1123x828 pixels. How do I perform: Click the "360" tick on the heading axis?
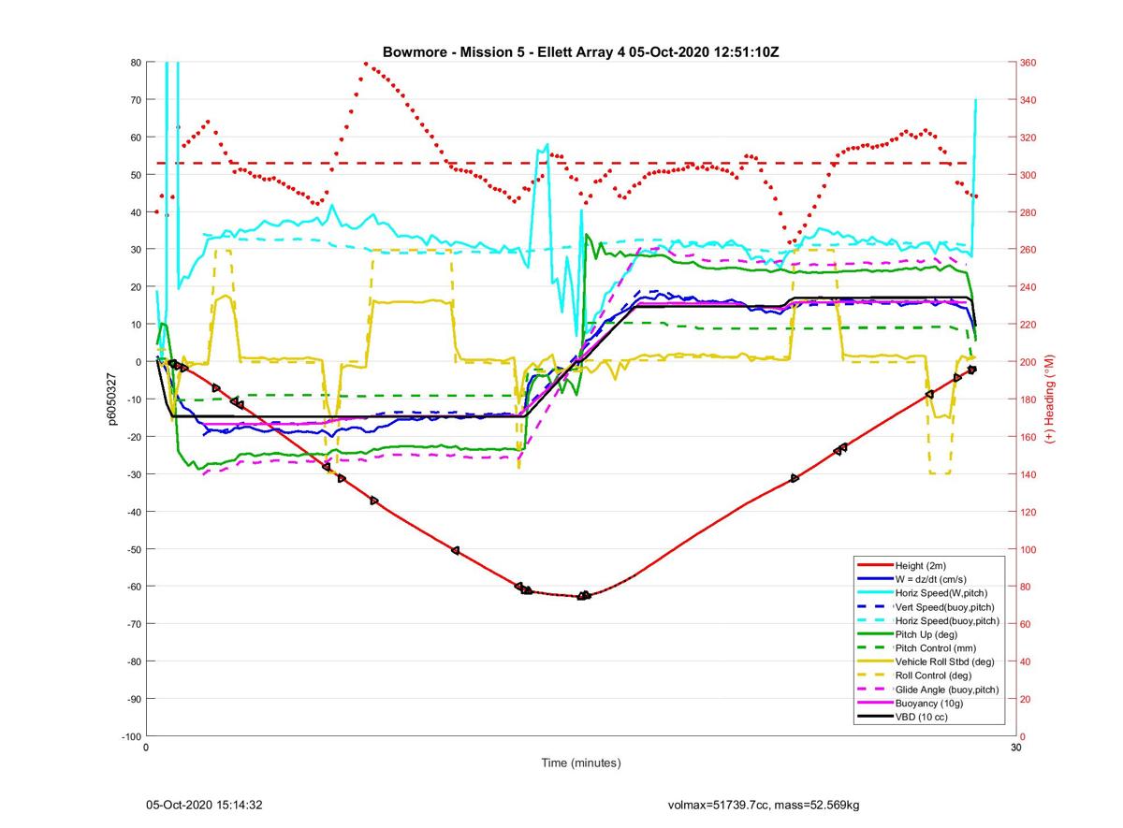1028,63
